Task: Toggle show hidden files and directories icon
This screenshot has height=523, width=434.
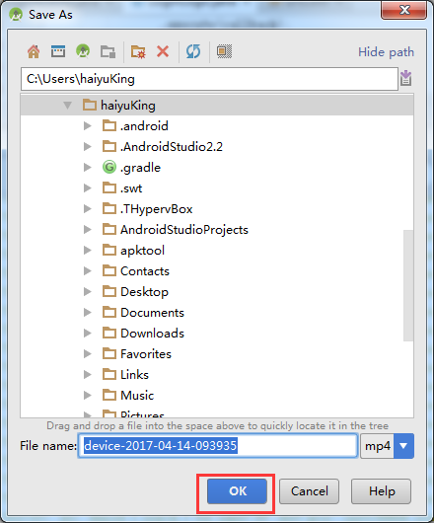Action: pos(224,51)
